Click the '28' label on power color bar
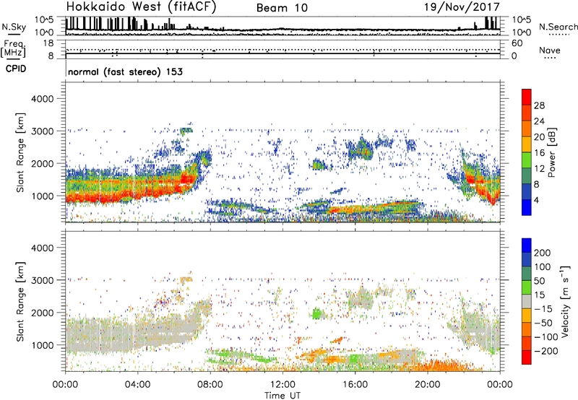Viewport: 578px width, 400px height. [x=539, y=105]
